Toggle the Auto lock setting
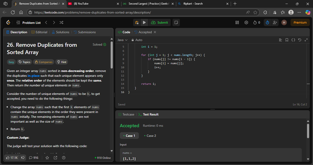 tap(137, 40)
